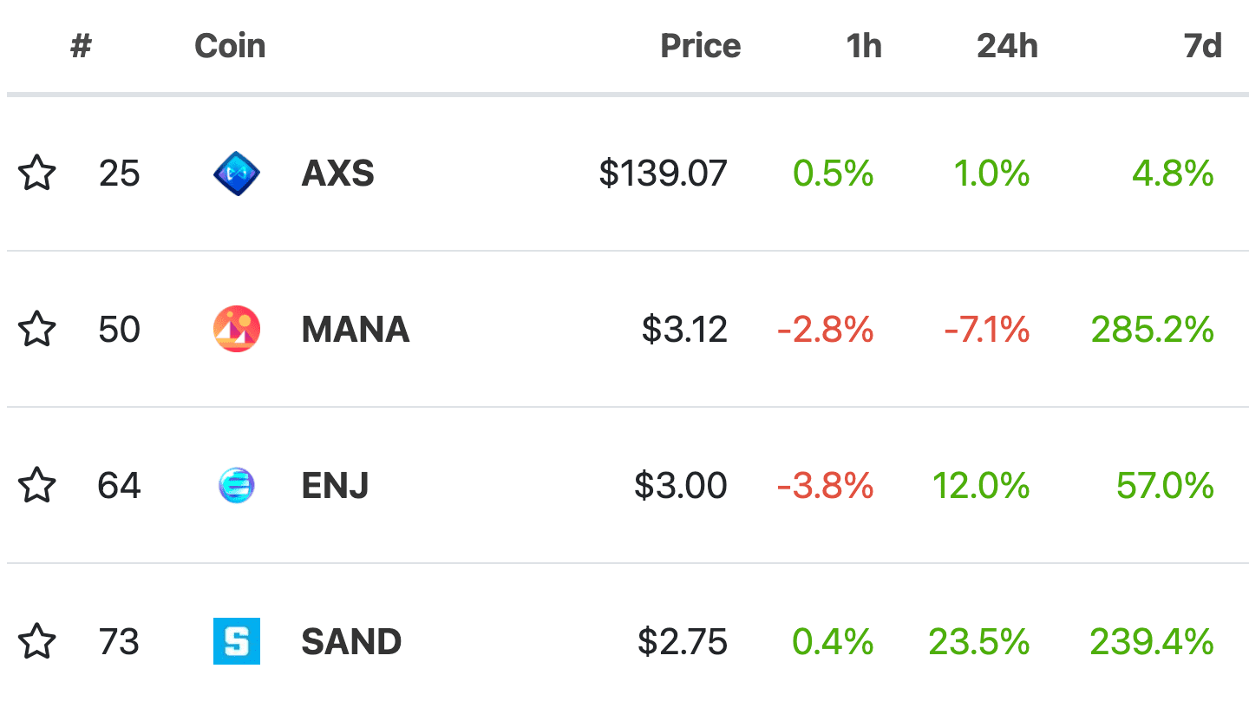Favorite AXS with its star icon
The width and height of the screenshot is (1249, 708).
click(36, 174)
